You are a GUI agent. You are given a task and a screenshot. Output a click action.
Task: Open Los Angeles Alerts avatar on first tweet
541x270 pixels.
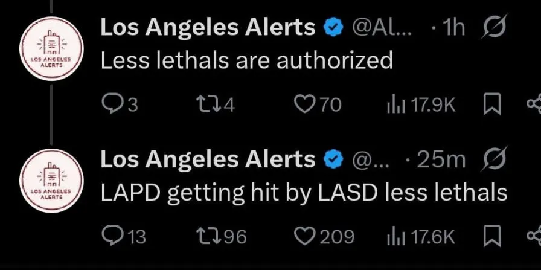[51, 52]
